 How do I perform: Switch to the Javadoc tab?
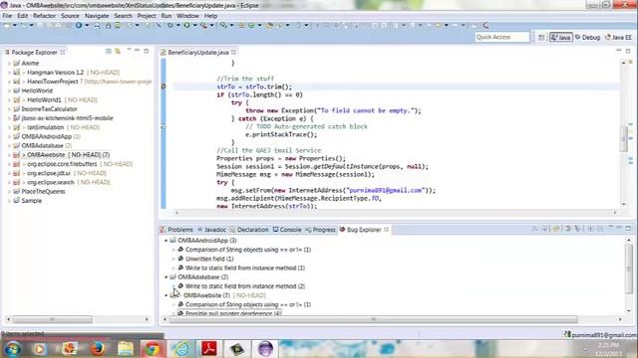211,230
